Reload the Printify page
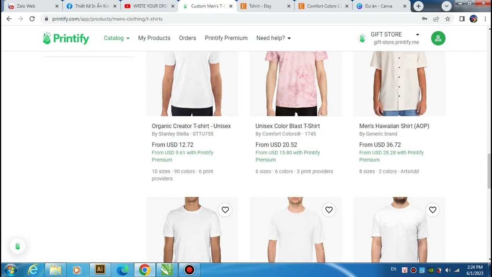This screenshot has width=492, height=277. click(32, 19)
